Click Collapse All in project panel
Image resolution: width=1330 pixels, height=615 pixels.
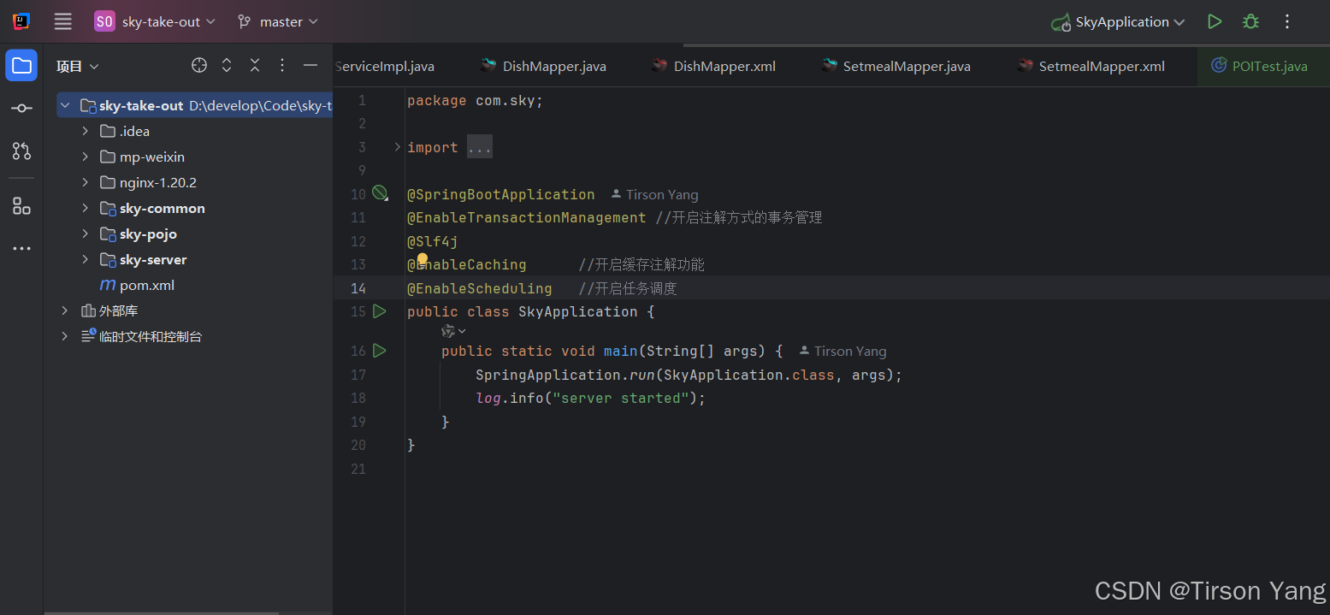coord(255,65)
